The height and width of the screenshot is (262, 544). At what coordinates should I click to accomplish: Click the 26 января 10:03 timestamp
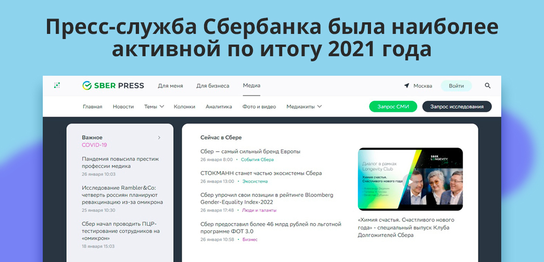[99, 174]
